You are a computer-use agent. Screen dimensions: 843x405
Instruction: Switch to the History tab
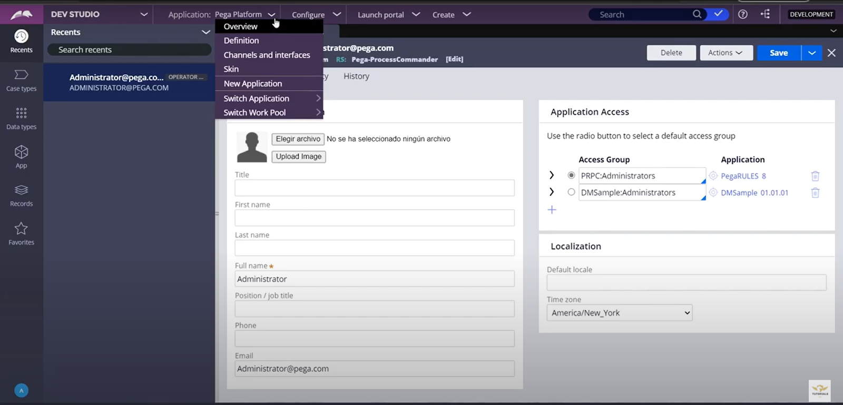356,76
